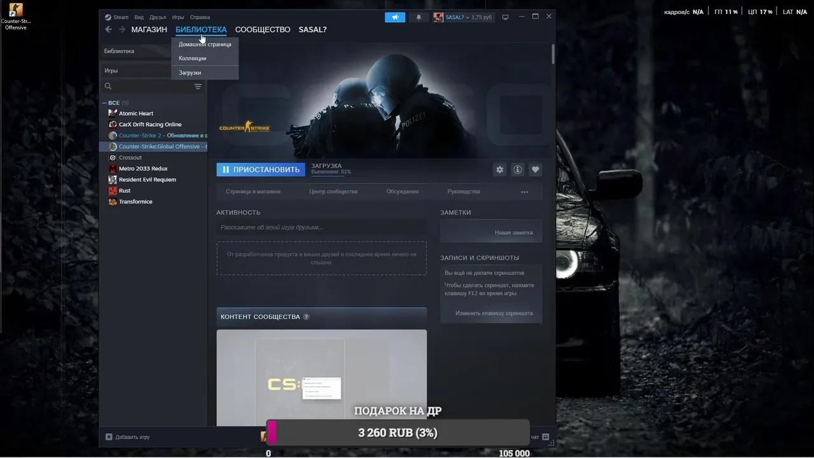
Task: Open the Друзья menu
Action: 157,17
